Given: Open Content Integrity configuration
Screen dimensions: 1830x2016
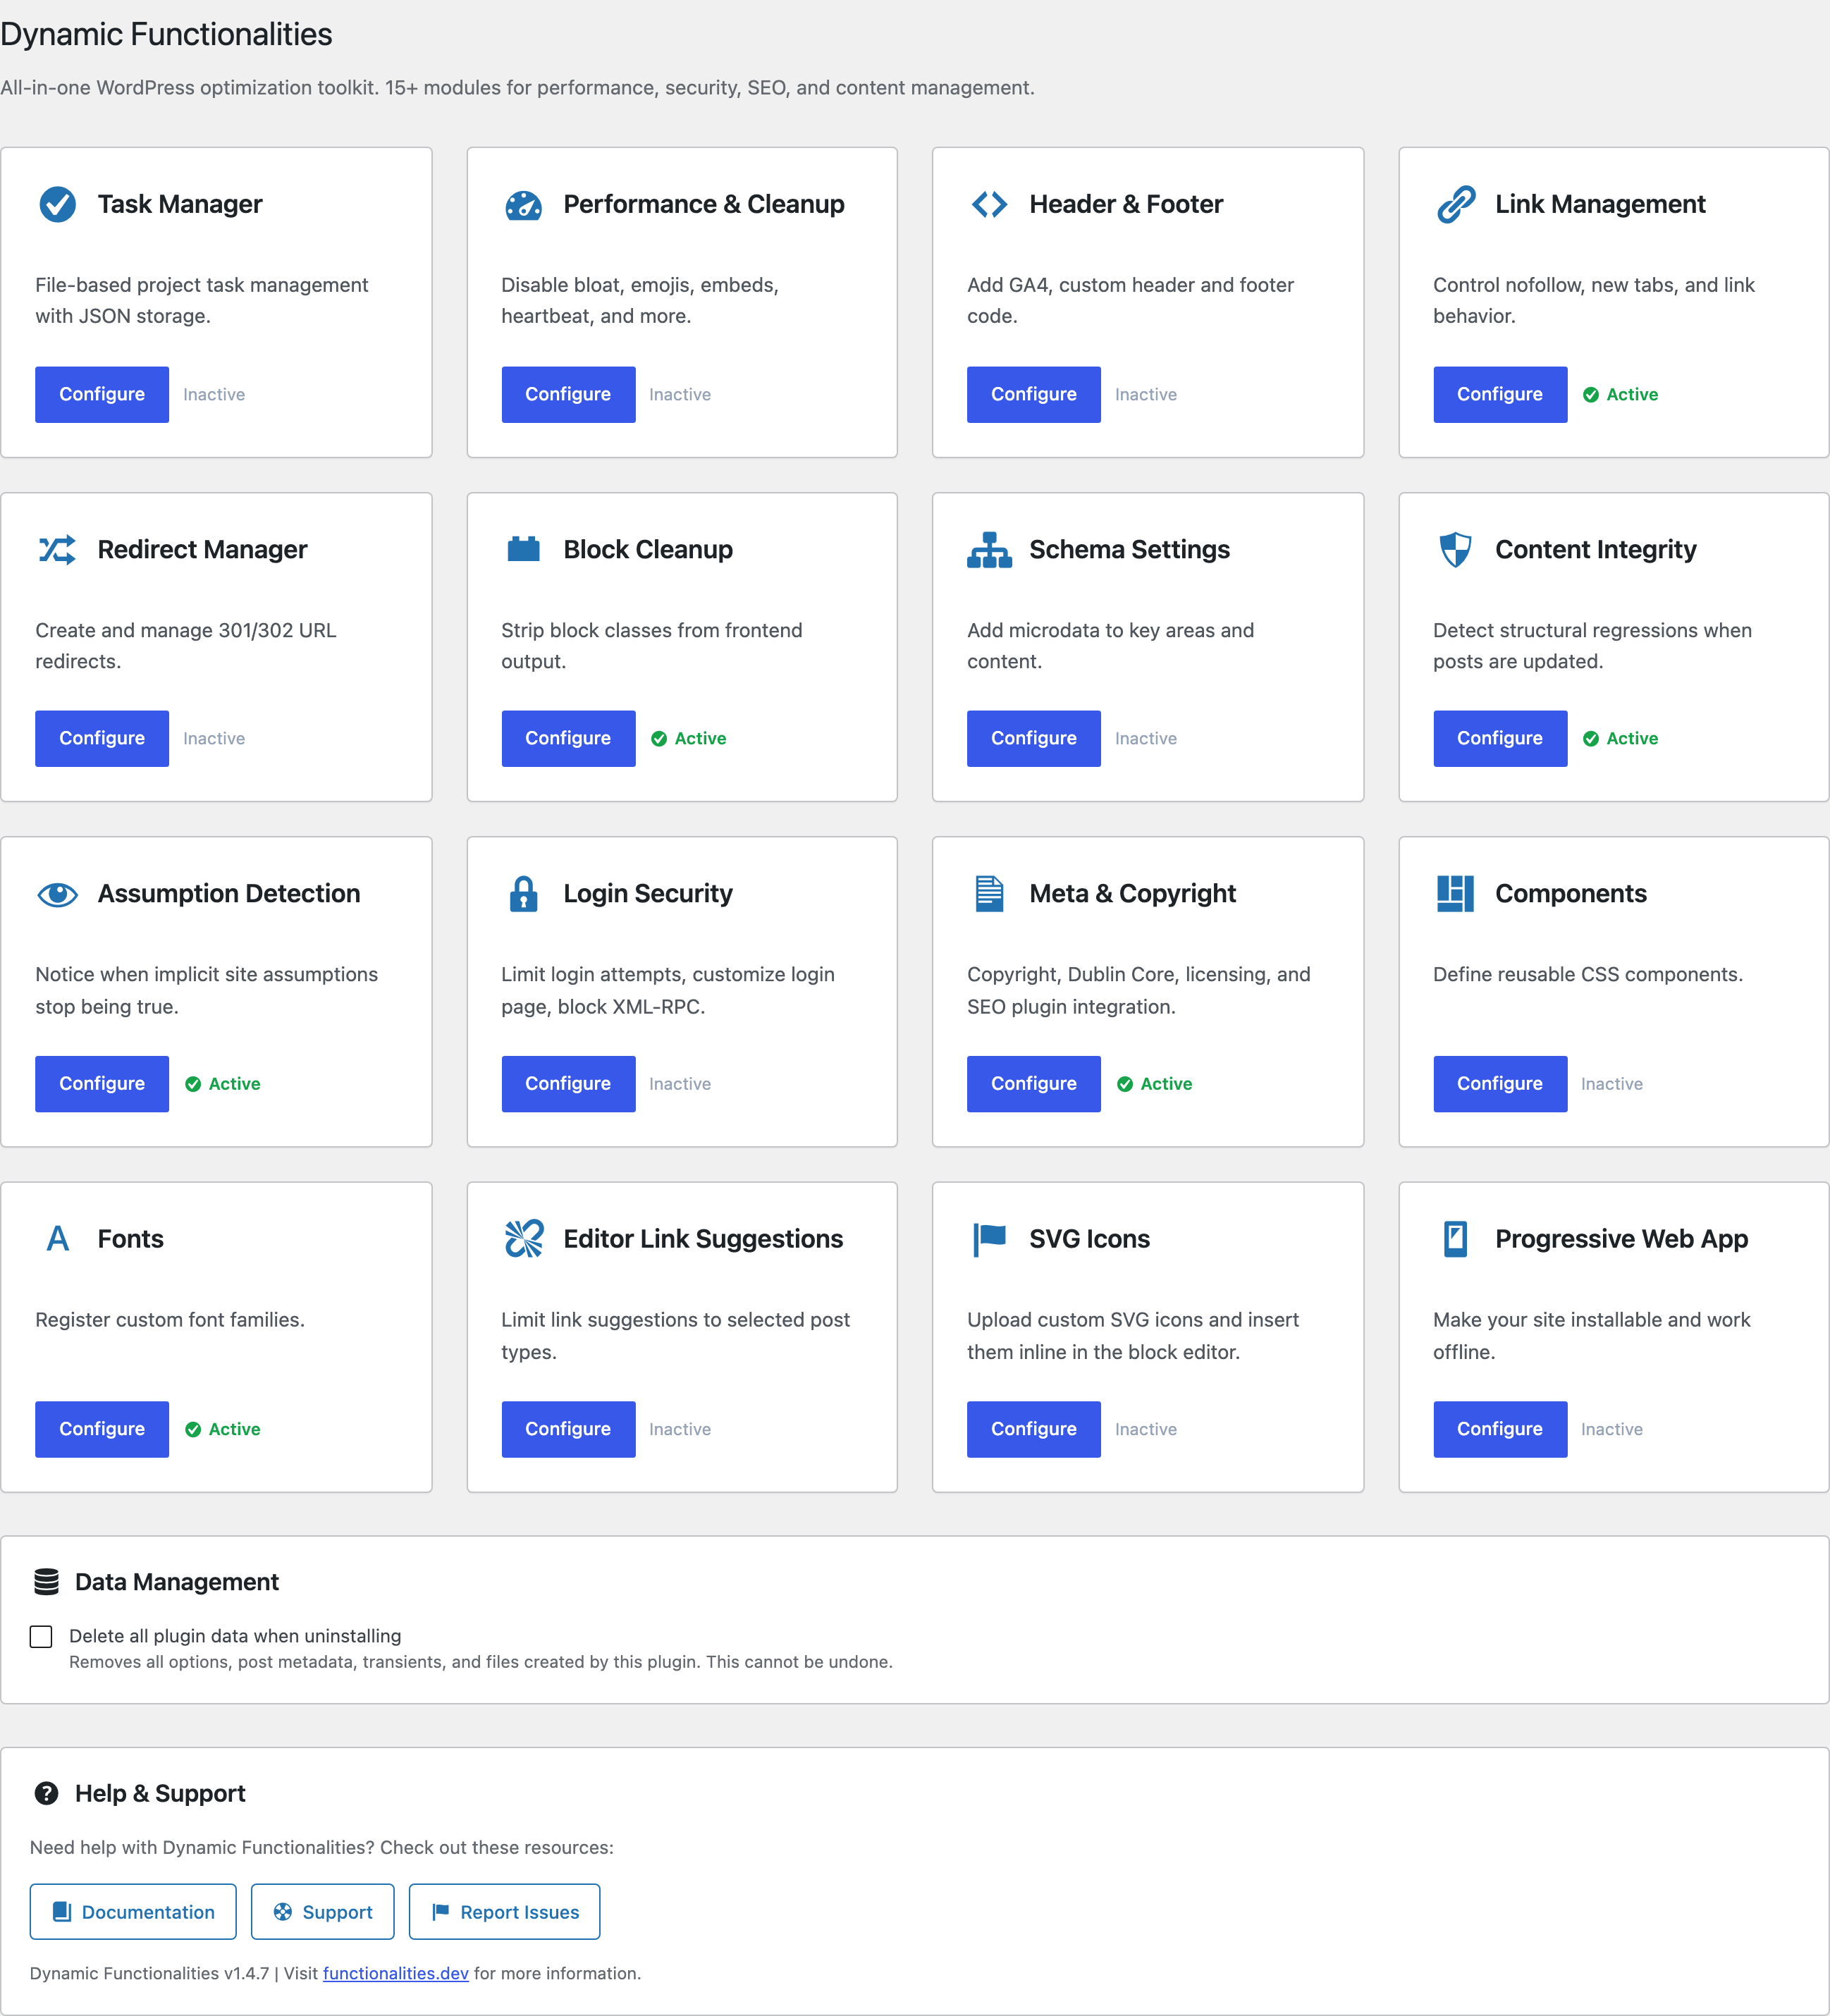Looking at the screenshot, I should point(1499,738).
